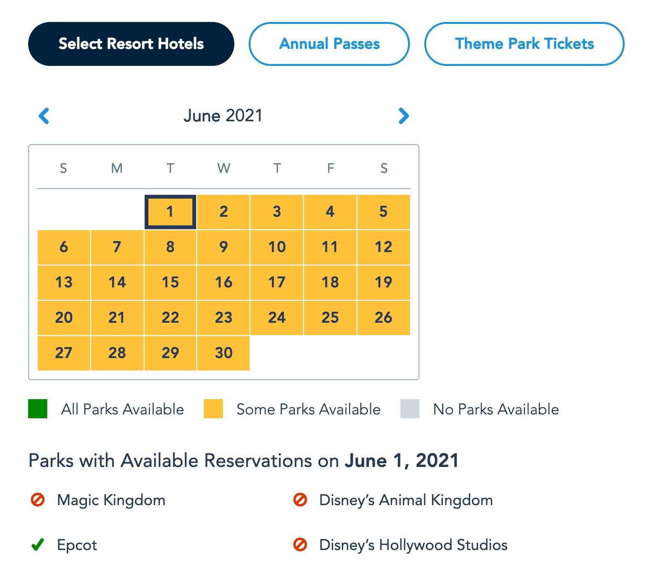Advance to next month with right chevron

pos(403,116)
